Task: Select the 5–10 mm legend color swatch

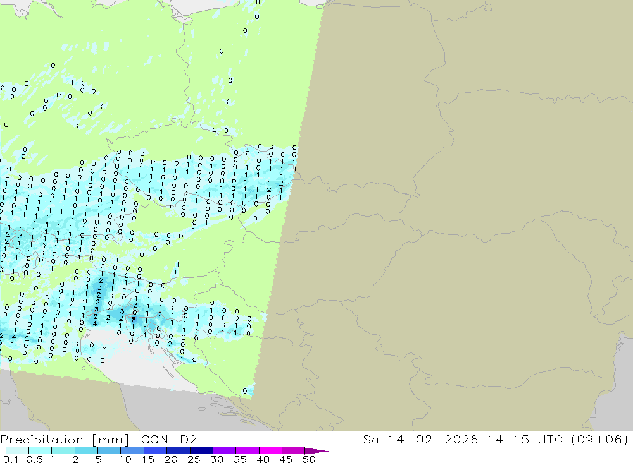Action: click(x=109, y=450)
